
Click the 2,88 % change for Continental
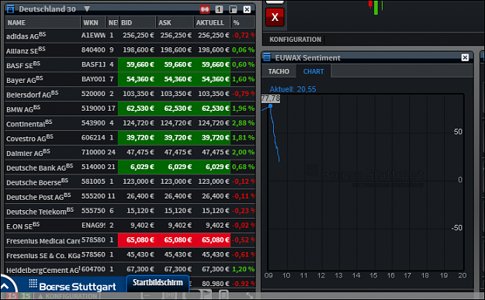coord(243,123)
